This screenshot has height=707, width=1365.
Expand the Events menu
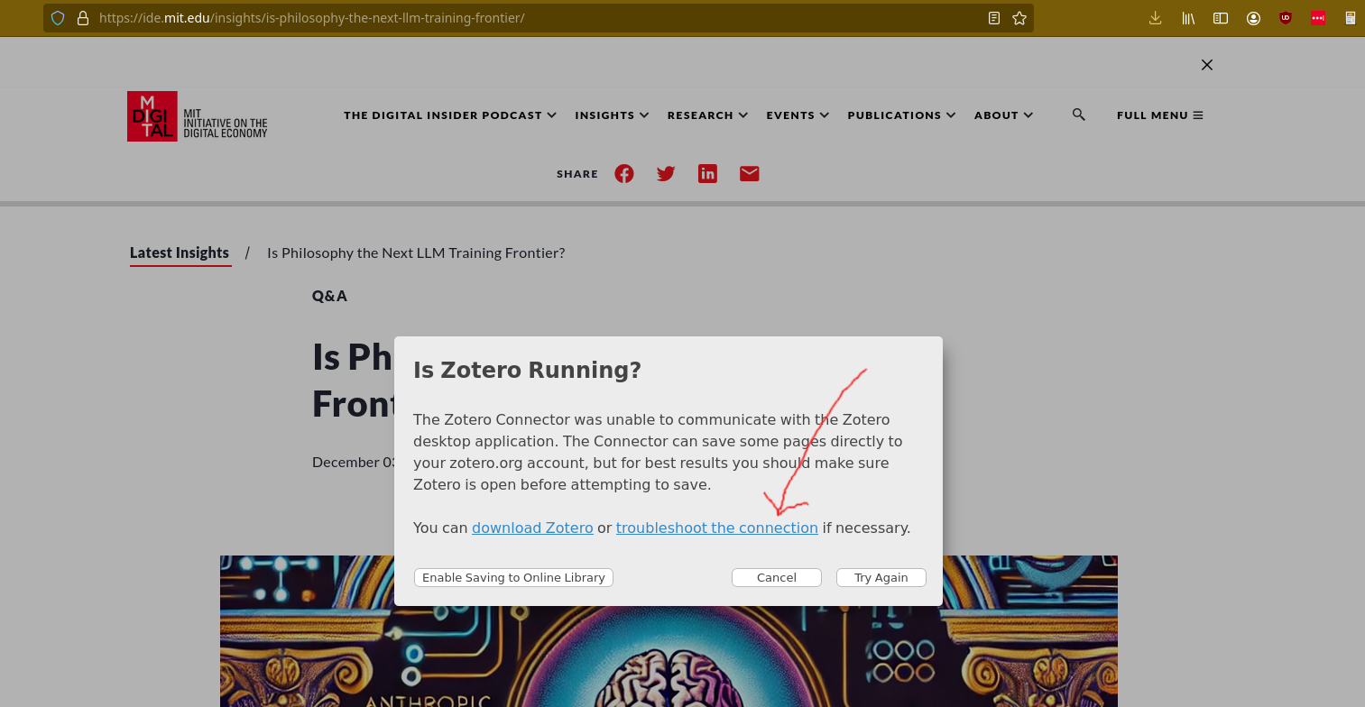coord(798,115)
